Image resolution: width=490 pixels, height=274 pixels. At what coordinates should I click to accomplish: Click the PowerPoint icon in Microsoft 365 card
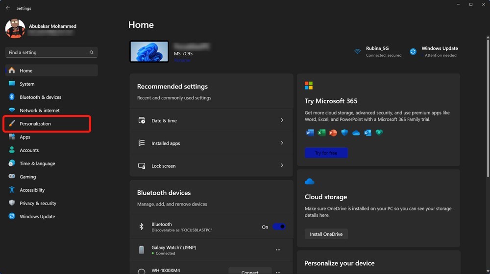333,133
